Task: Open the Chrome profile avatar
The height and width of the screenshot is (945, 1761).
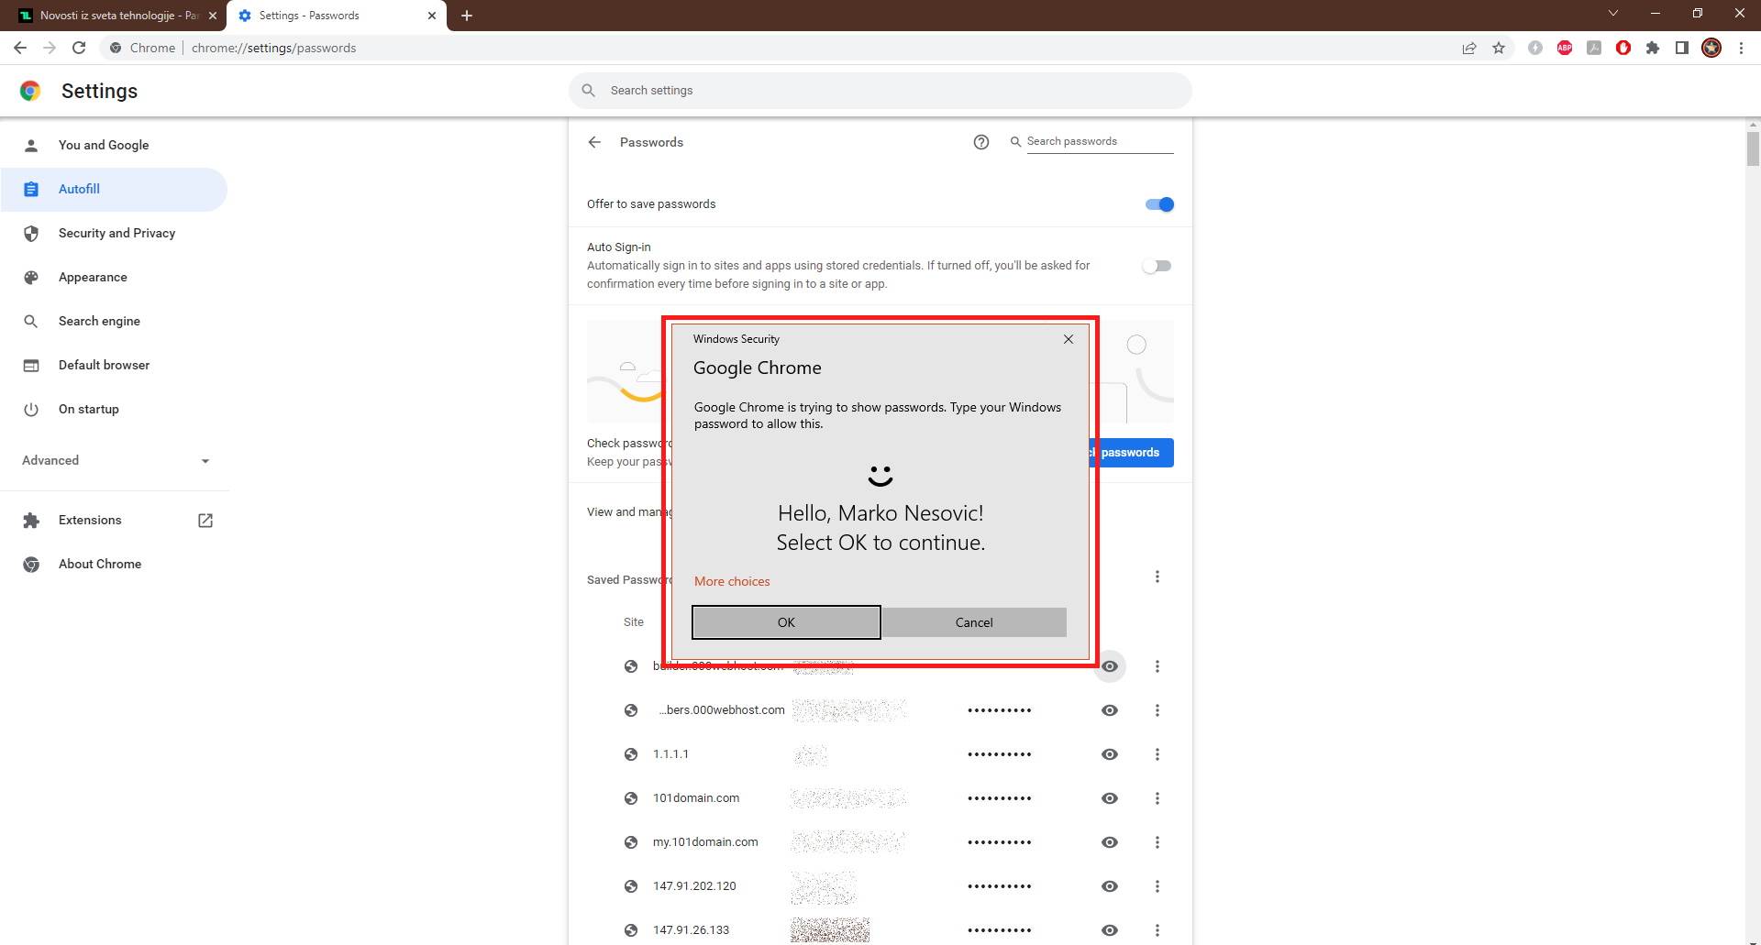Action: [x=1711, y=48]
